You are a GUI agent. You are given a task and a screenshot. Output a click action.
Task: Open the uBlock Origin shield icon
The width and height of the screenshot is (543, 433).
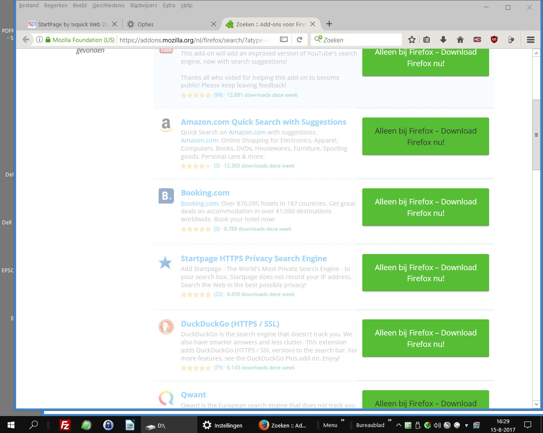(494, 39)
